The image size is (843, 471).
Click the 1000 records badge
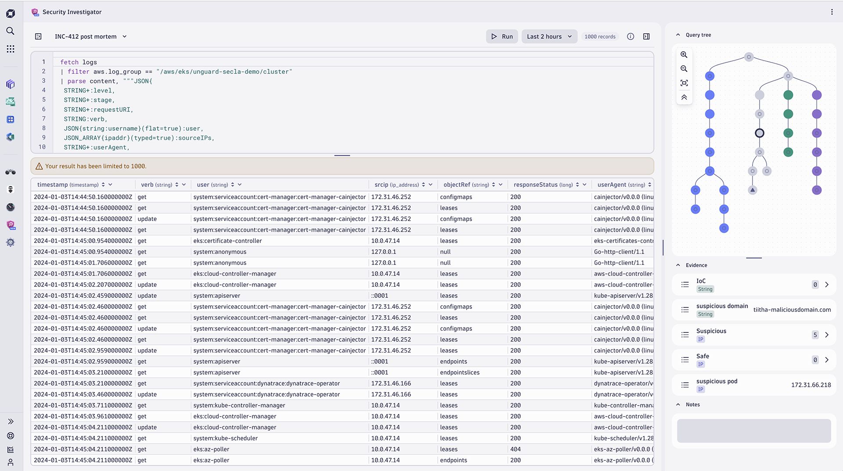click(x=600, y=36)
